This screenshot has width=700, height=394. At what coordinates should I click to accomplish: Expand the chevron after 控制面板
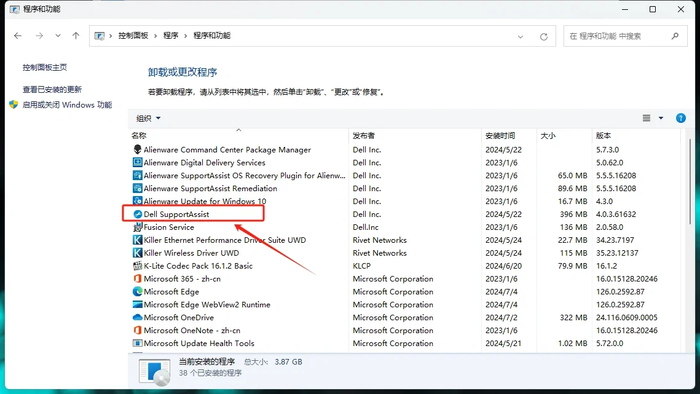tap(155, 36)
